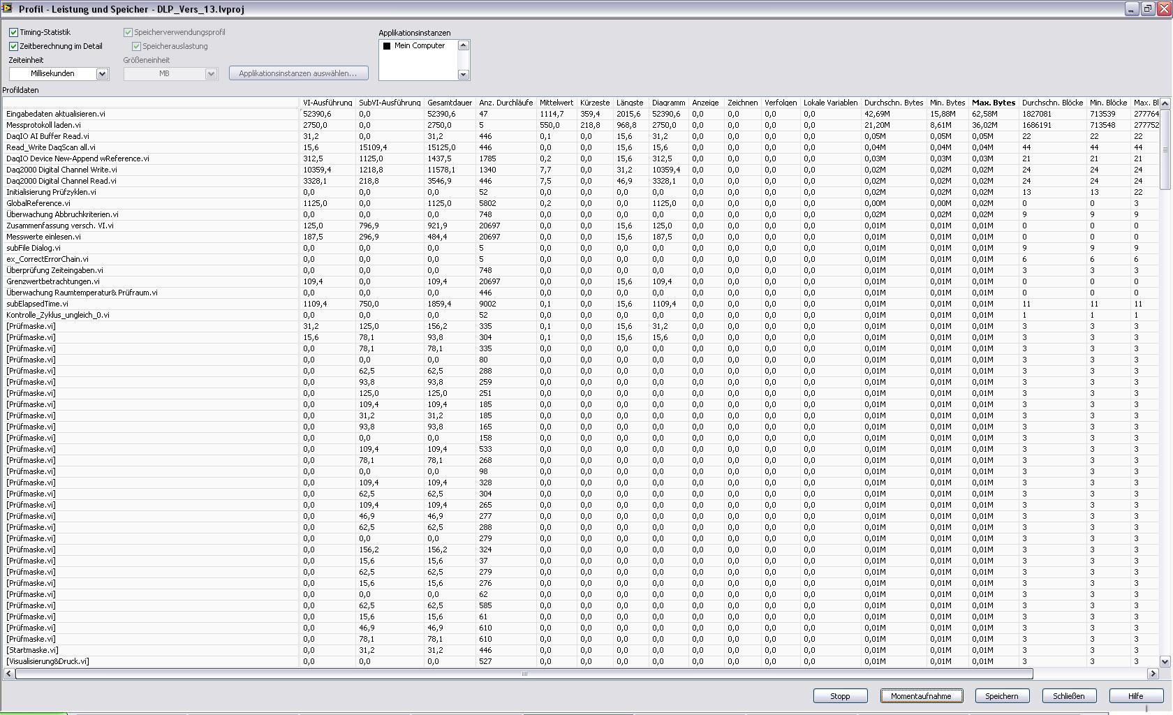Screen dimensions: 1173x715
Task: Toggle the Speicherverwendungsprofil checkbox
Action: pyautogui.click(x=128, y=32)
